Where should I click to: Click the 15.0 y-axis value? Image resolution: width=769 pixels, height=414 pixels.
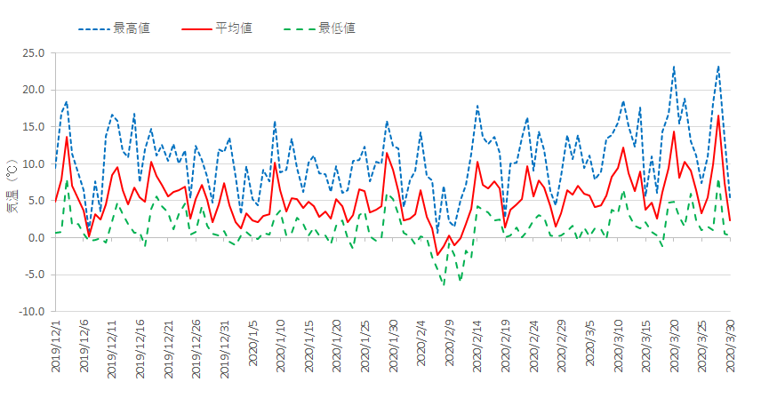tap(34, 127)
